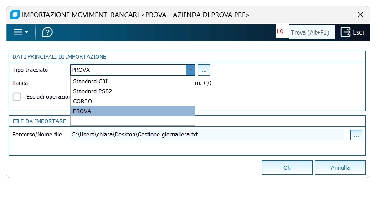Select the blank entry below PROVA in the list
385x197 pixels.
133,121
